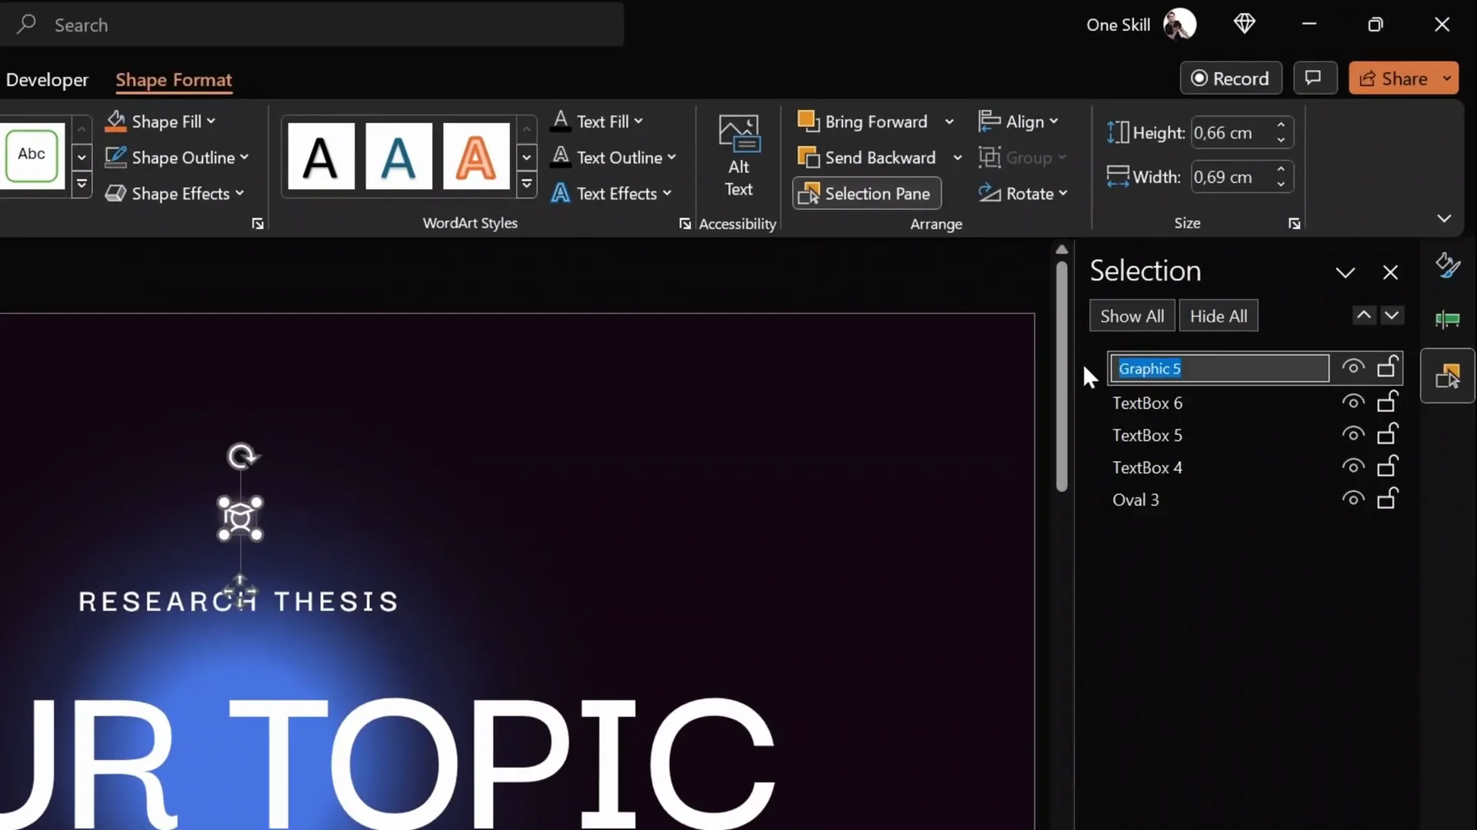The width and height of the screenshot is (1477, 830).
Task: Click the Share button
Action: pyautogui.click(x=1393, y=78)
